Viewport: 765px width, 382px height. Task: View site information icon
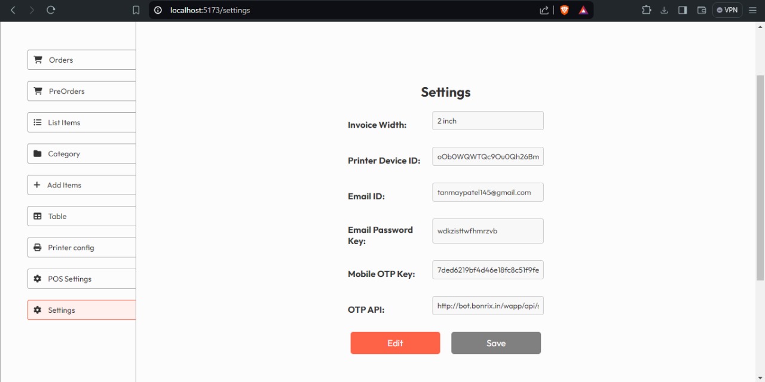(x=158, y=10)
